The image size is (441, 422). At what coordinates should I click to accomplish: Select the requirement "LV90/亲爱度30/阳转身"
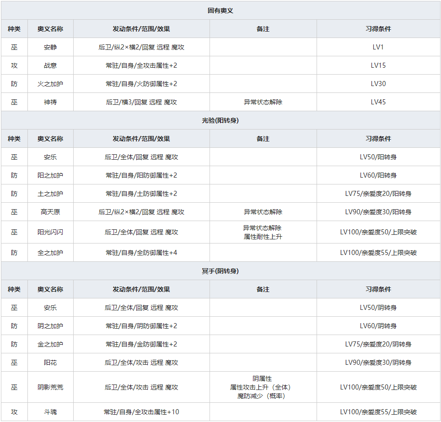tap(378, 212)
